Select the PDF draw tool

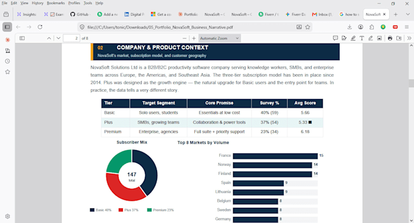click(x=370, y=38)
